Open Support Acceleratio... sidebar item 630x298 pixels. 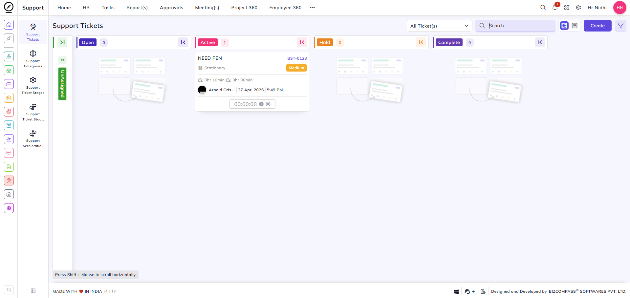pyautogui.click(x=33, y=138)
